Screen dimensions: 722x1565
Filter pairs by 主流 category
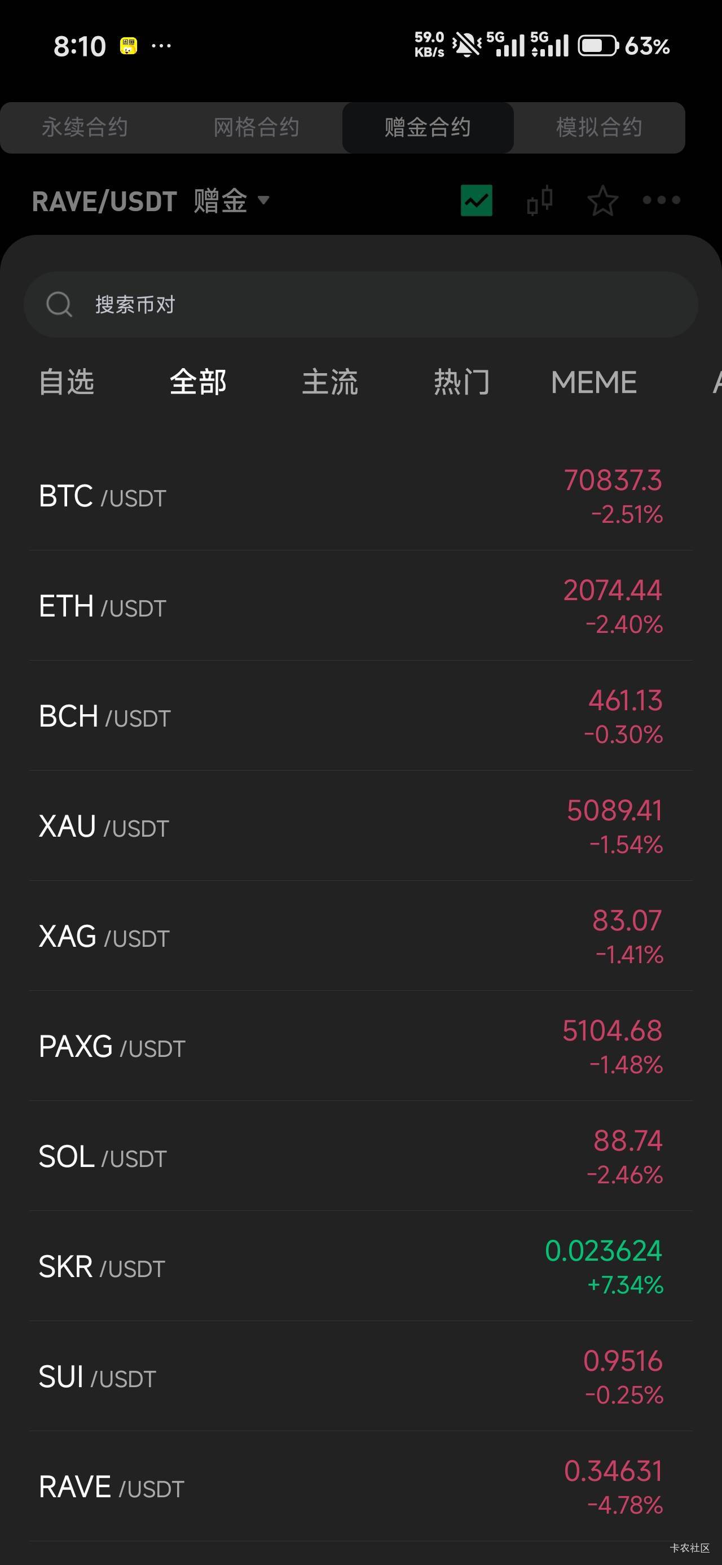click(331, 382)
